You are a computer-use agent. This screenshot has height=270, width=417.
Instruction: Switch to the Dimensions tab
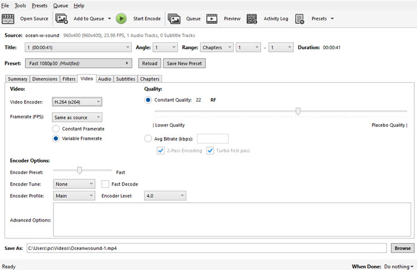[x=45, y=79]
